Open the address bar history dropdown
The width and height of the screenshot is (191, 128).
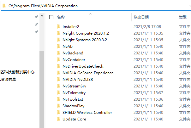(190, 6)
